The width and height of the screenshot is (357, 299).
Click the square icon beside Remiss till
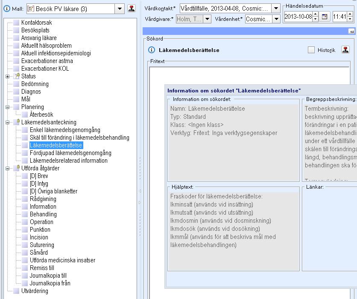(x=25, y=268)
